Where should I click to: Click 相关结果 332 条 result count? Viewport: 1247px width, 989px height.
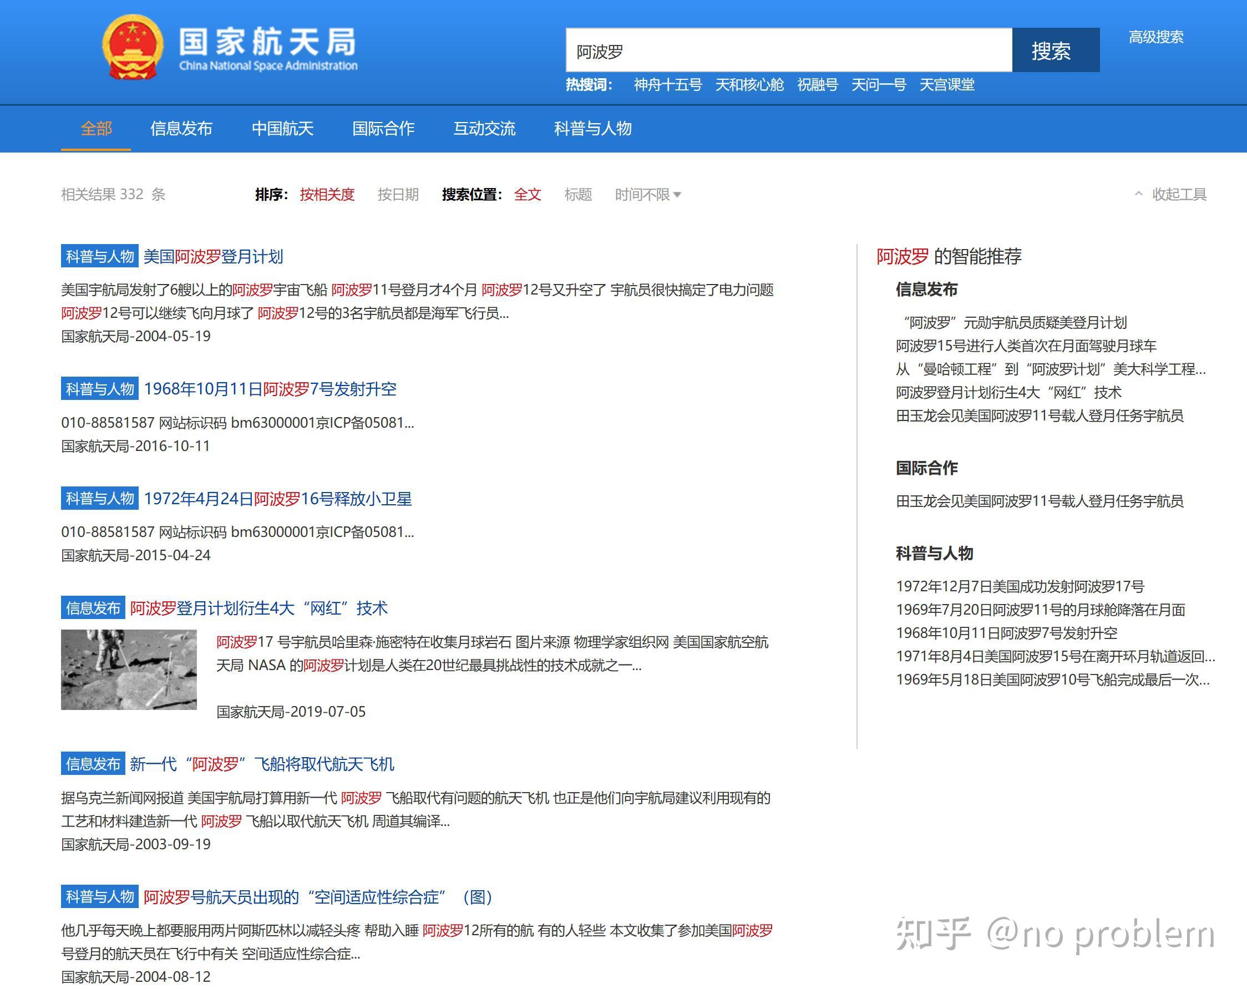113,194
